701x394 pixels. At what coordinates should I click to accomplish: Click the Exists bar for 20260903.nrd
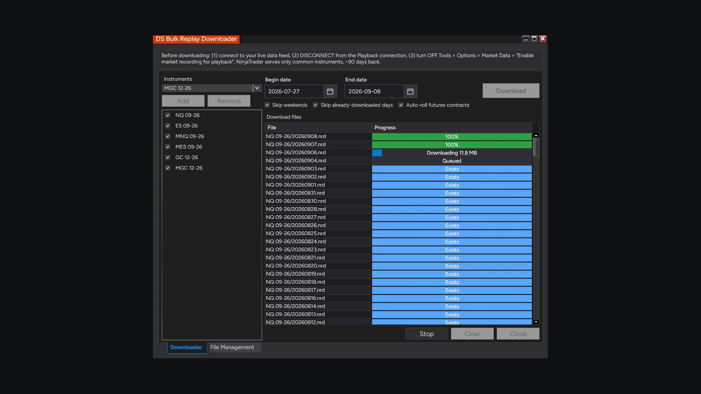pyautogui.click(x=452, y=169)
